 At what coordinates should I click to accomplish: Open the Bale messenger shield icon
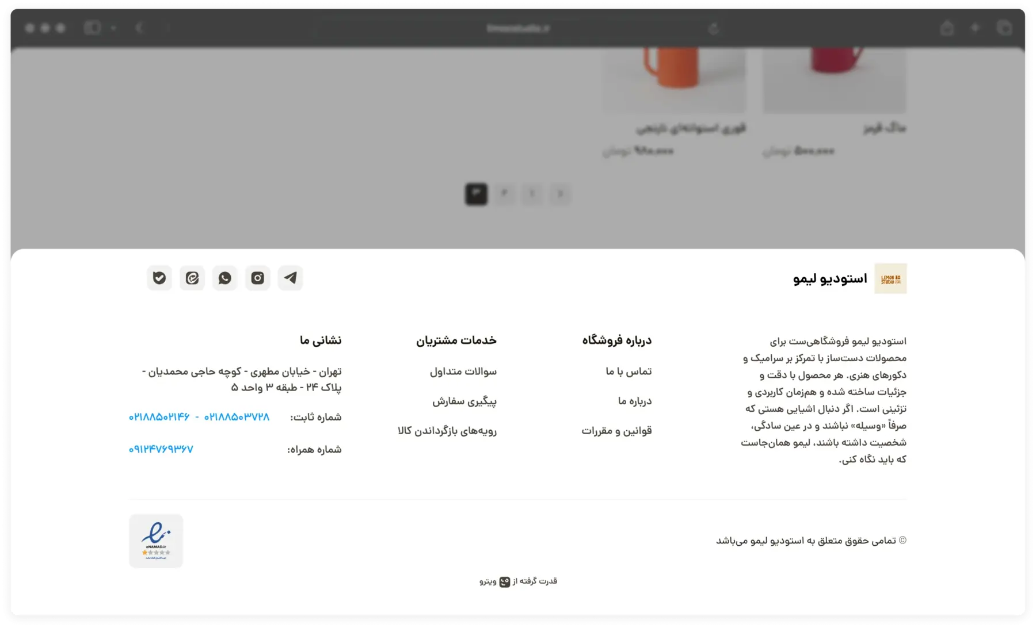point(159,278)
